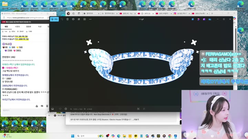Image resolution: width=248 pixels, height=139 pixels.
Task: Open the Clipchamp purple icon in Photos title bar
Action: [x=204, y=19]
